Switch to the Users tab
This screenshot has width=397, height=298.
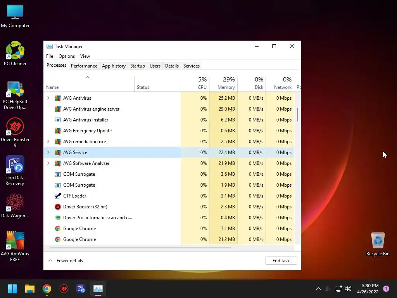click(155, 66)
